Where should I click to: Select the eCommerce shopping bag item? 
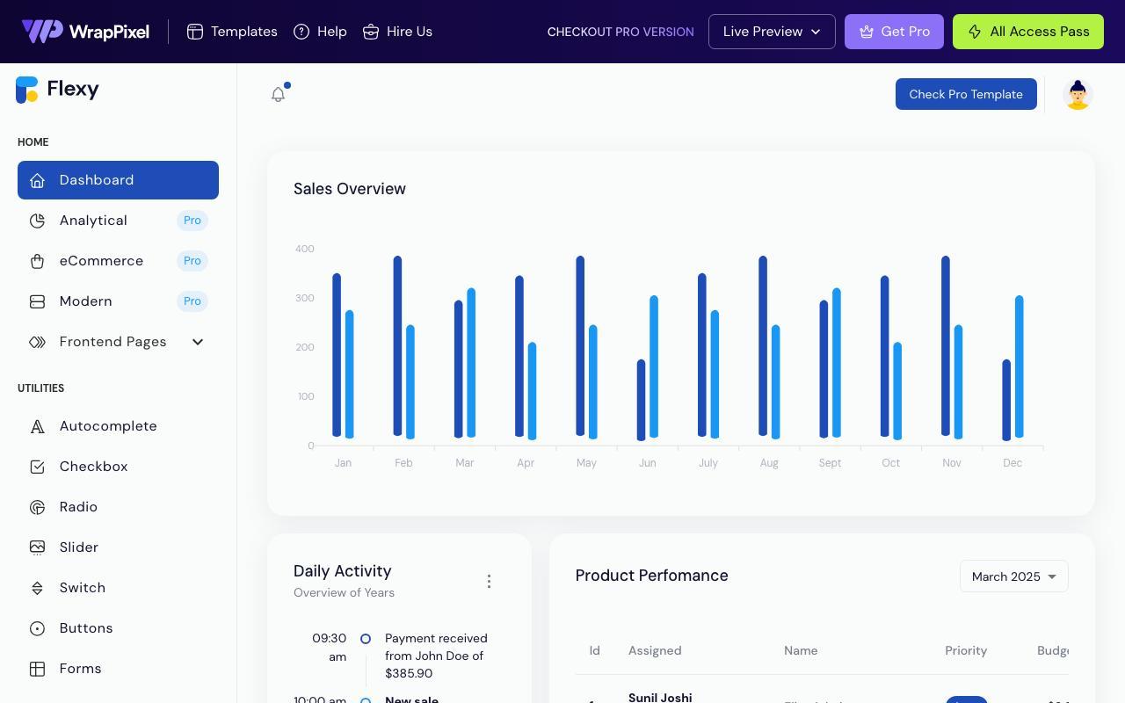[118, 261]
